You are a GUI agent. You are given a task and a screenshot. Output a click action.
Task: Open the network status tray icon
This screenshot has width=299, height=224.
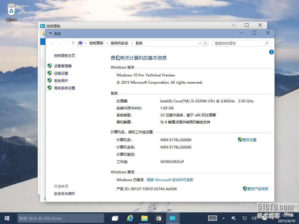[x=244, y=218]
